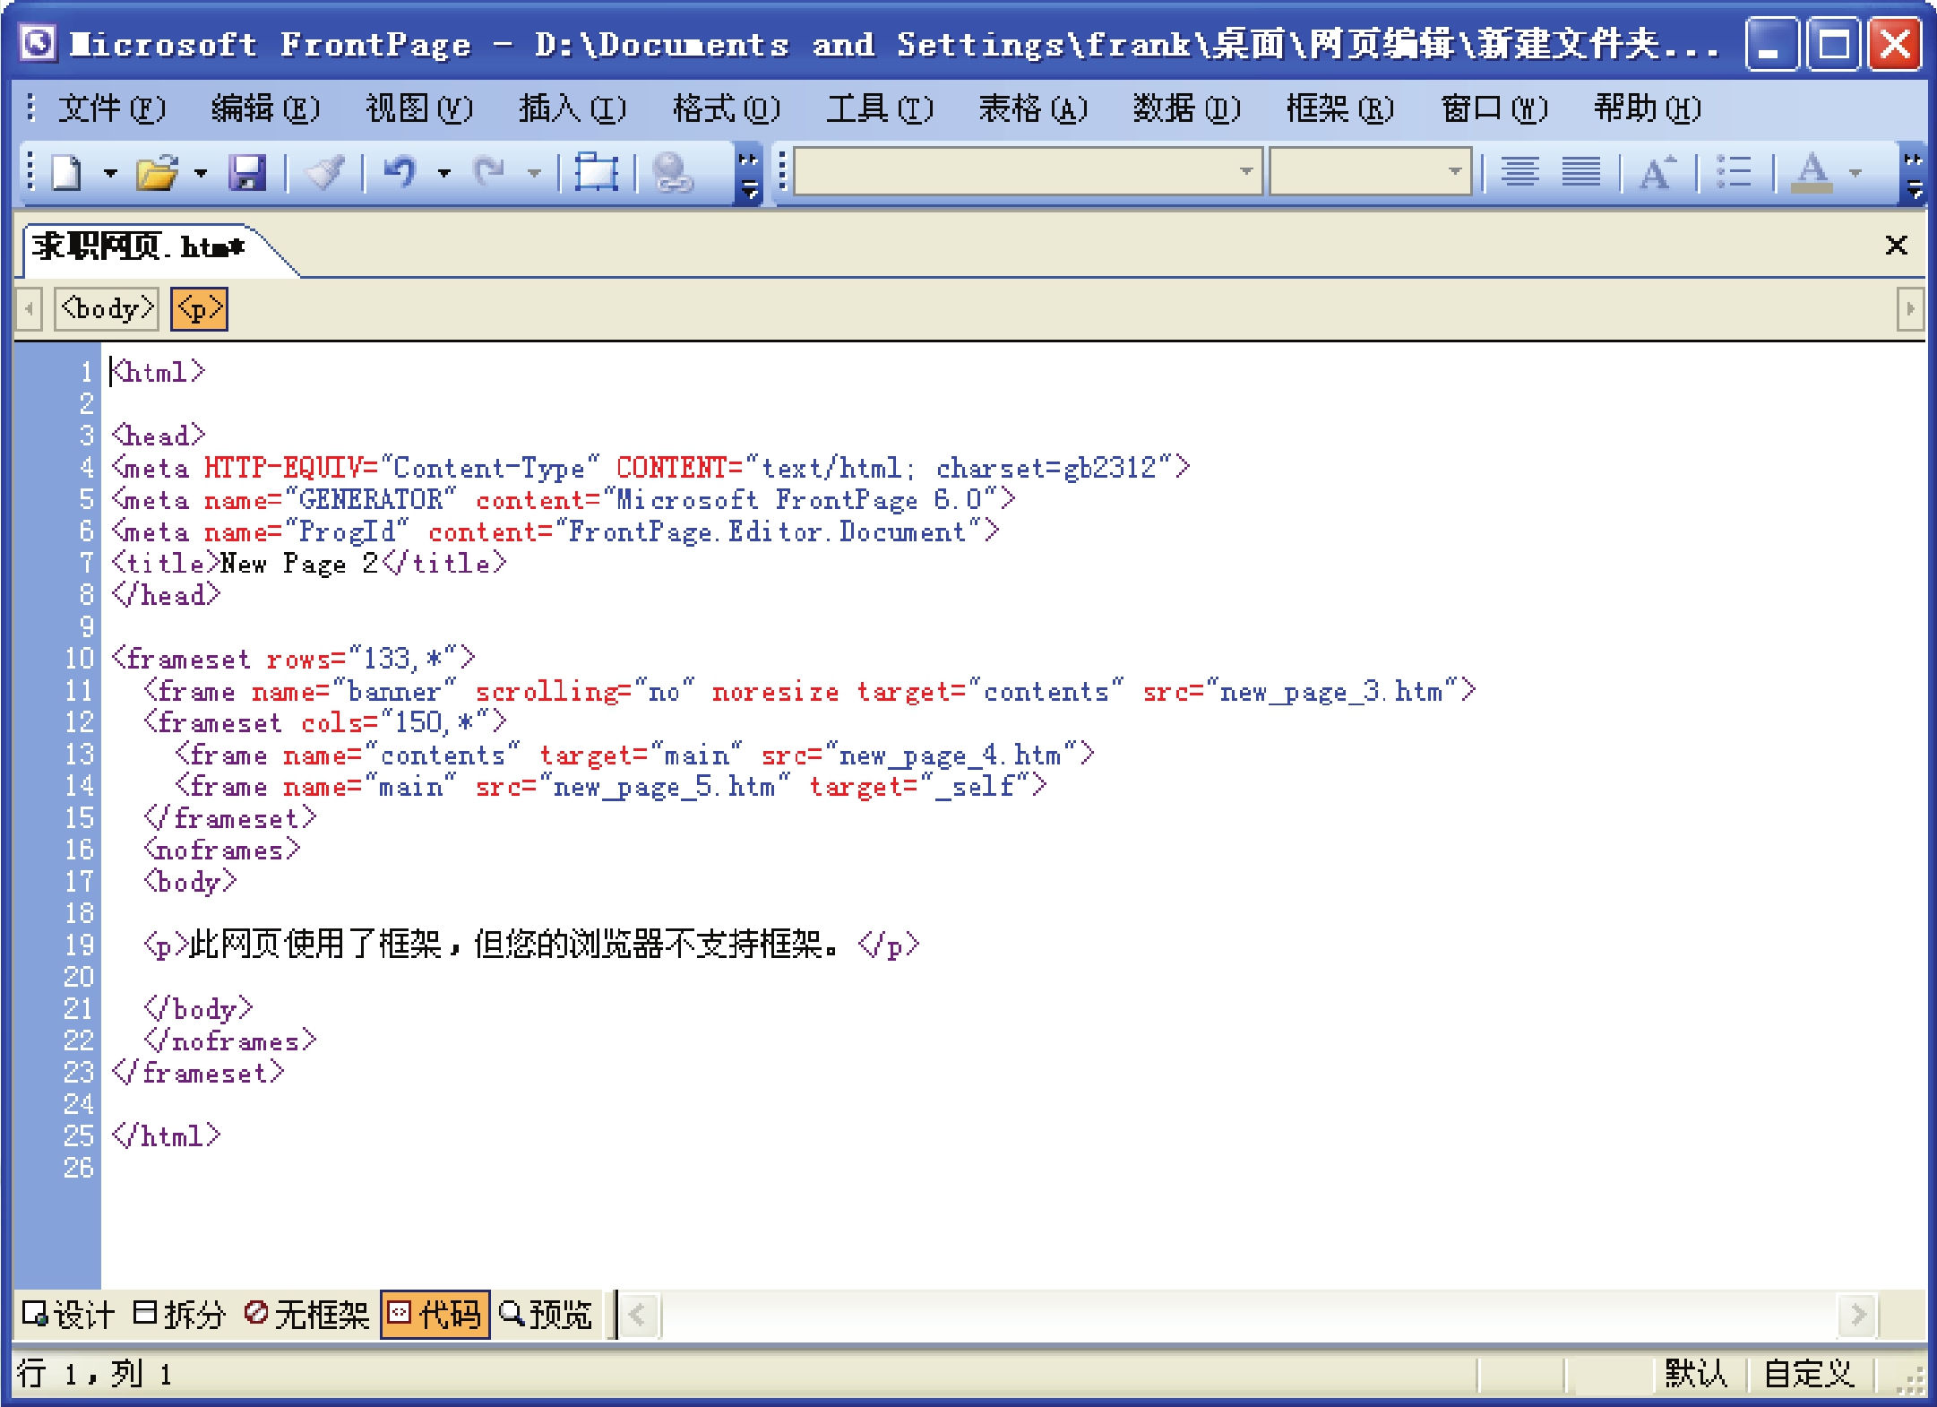Switch to 无框架 view
The image size is (1937, 1407).
click(x=306, y=1315)
